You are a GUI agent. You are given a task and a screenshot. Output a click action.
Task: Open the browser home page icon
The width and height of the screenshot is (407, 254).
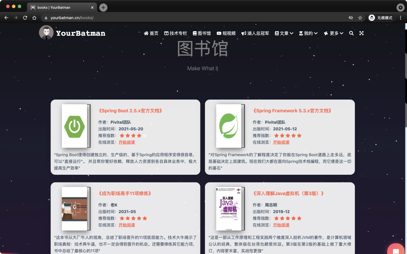34,18
